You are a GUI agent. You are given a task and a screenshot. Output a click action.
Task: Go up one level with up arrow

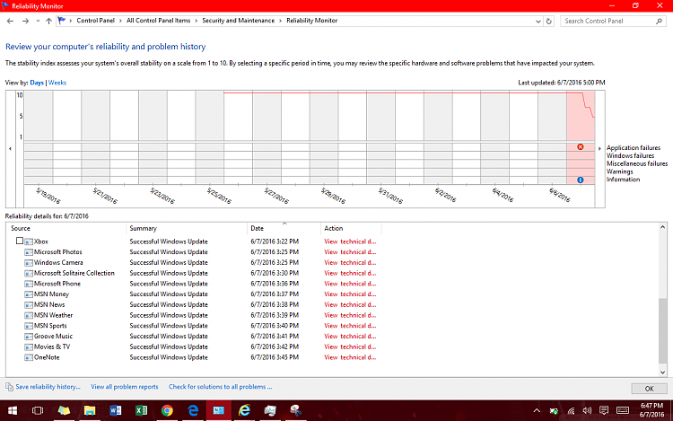48,21
